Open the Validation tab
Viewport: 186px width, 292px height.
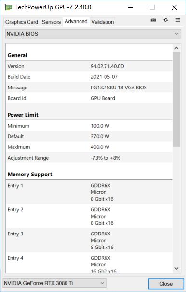click(103, 22)
